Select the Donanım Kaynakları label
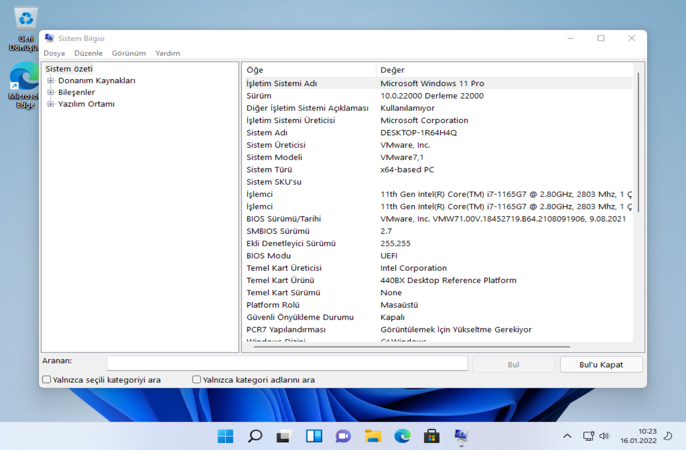Screen dimensions: 686x450 [x=96, y=80]
